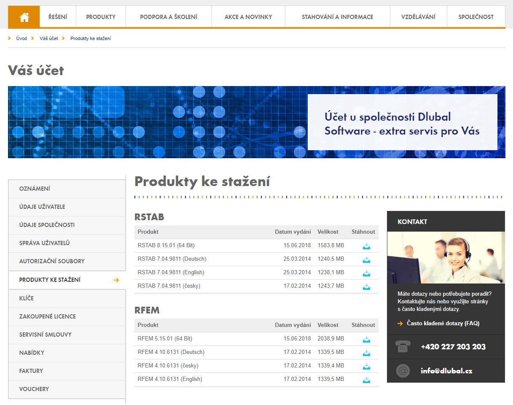Open SPRÁVA UŽIVATELŮ in the sidebar
Screen dimensions: 513x405
67,243
